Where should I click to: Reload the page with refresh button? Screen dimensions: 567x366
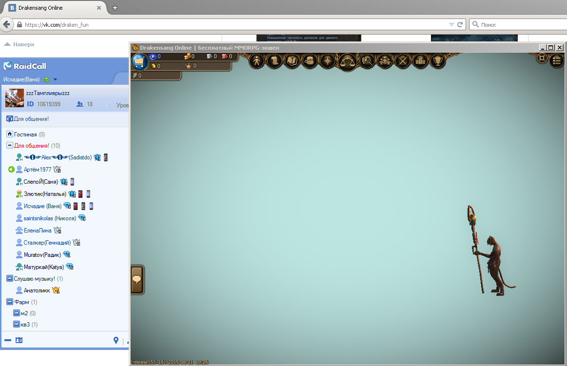coord(460,24)
